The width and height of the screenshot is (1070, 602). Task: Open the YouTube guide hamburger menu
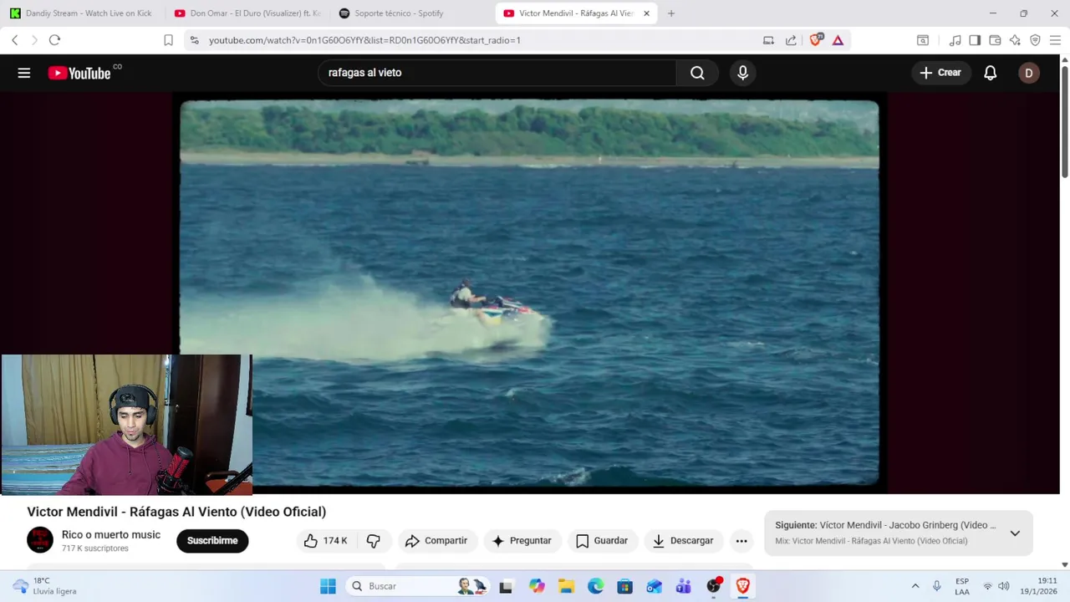point(24,73)
